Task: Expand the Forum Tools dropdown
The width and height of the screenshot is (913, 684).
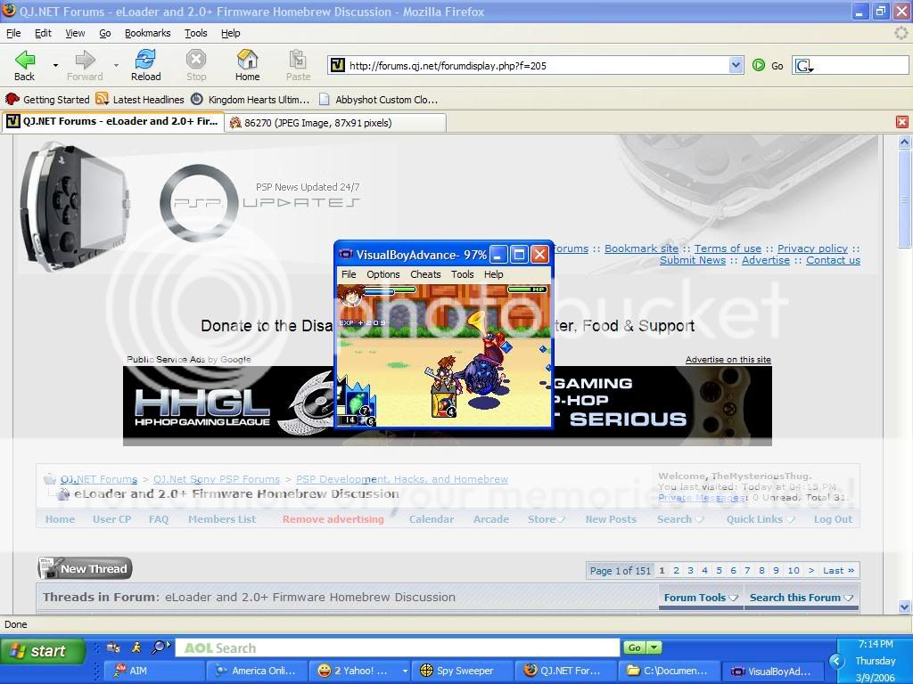Action: tap(701, 598)
